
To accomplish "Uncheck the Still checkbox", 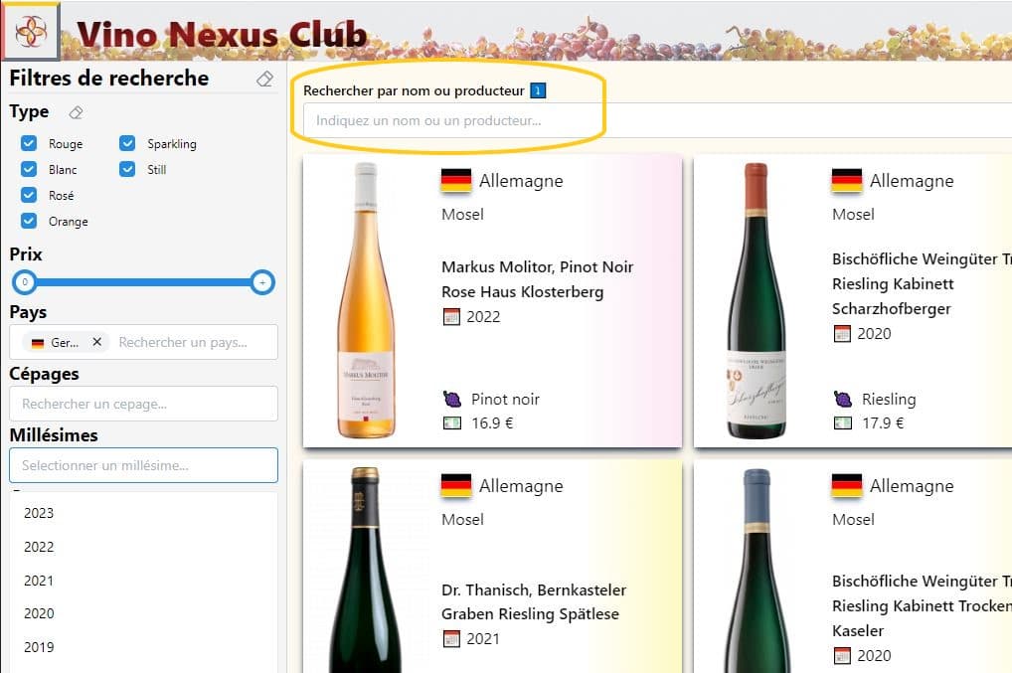I will [127, 169].
